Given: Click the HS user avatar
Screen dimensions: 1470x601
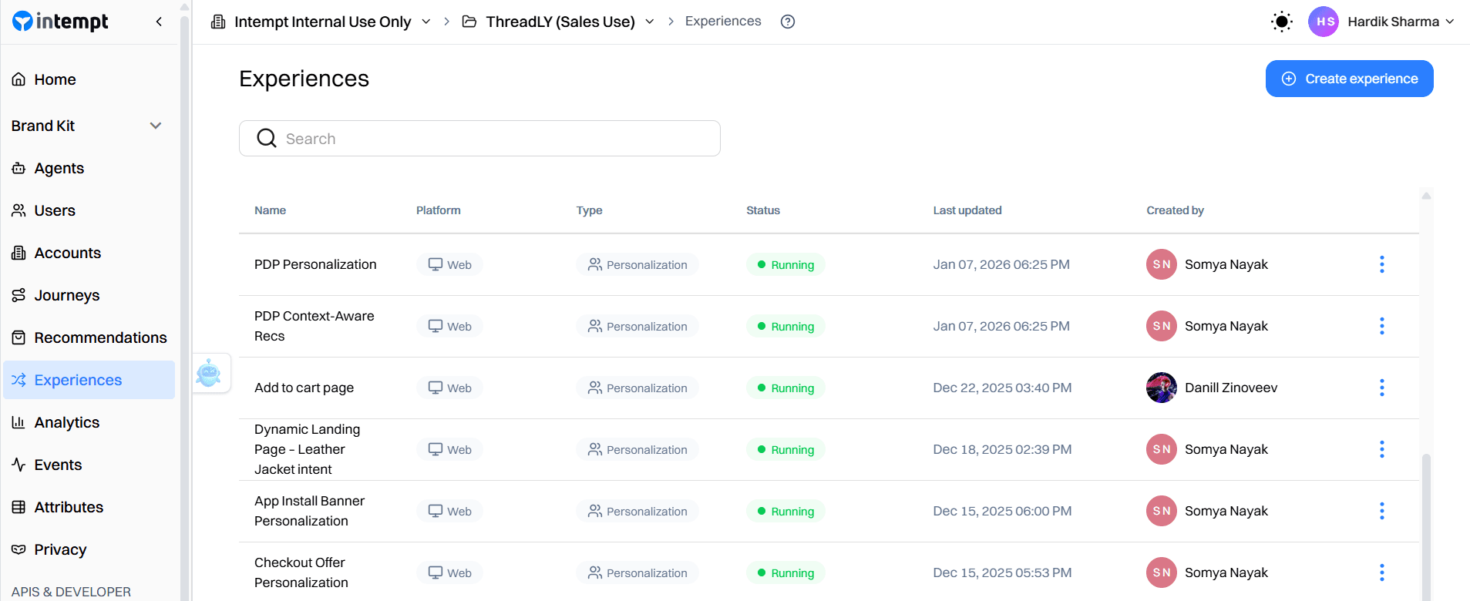Looking at the screenshot, I should click(x=1324, y=22).
